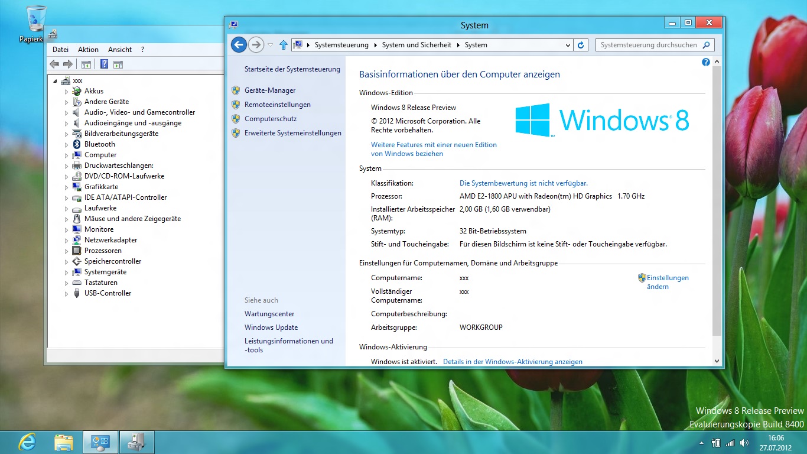Expand the Audio-, Video- und Gamecontroller category
The image size is (807, 454).
[x=67, y=113]
